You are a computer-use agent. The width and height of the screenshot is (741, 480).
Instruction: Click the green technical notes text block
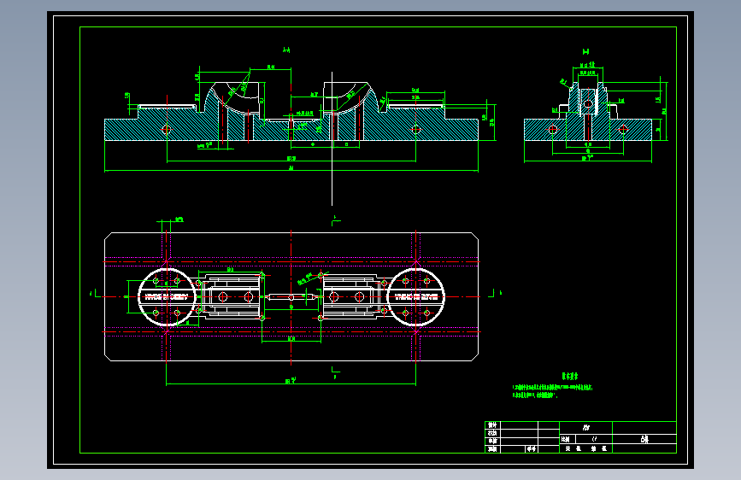pos(552,386)
